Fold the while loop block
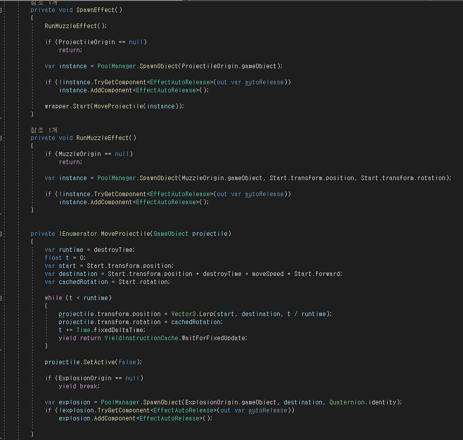Image resolution: width=463 pixels, height=440 pixels. click(2, 298)
